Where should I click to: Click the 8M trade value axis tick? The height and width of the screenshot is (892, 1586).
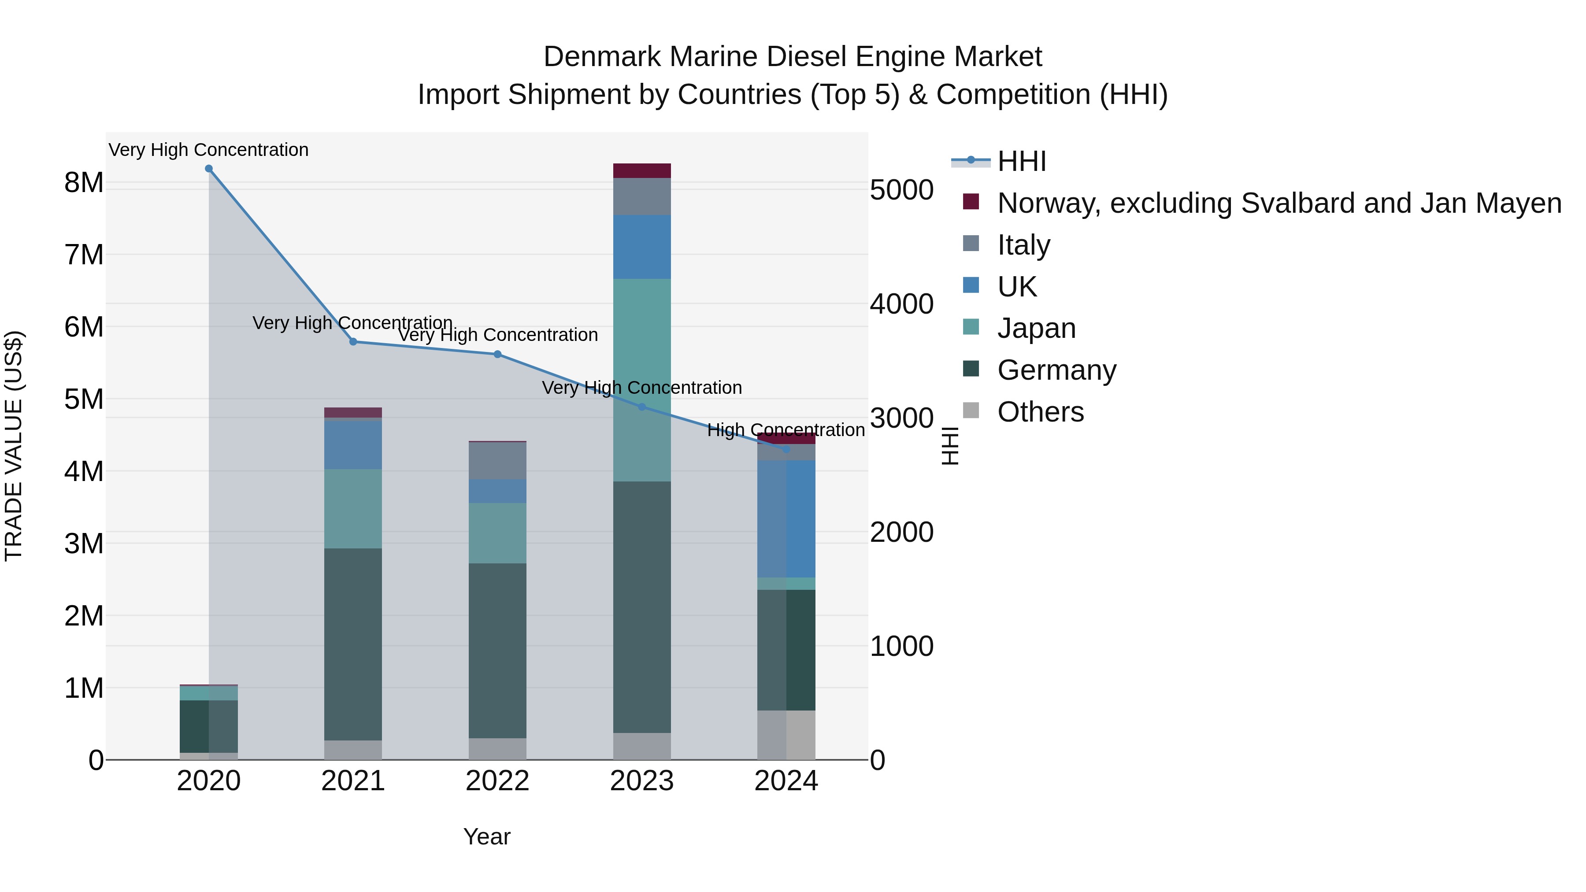[84, 183]
